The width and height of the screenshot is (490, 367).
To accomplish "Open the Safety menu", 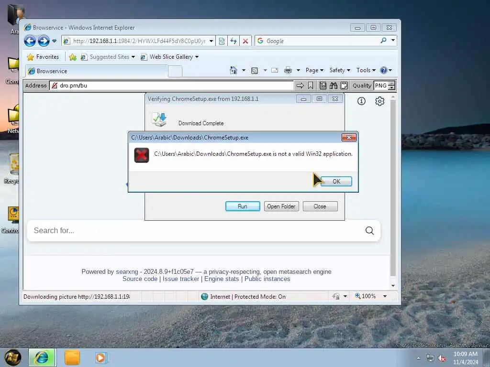I will [x=340, y=70].
